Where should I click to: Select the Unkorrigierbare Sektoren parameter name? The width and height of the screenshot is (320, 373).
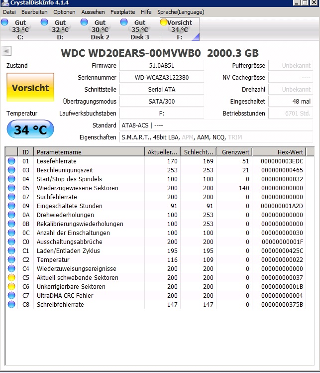point(71,287)
